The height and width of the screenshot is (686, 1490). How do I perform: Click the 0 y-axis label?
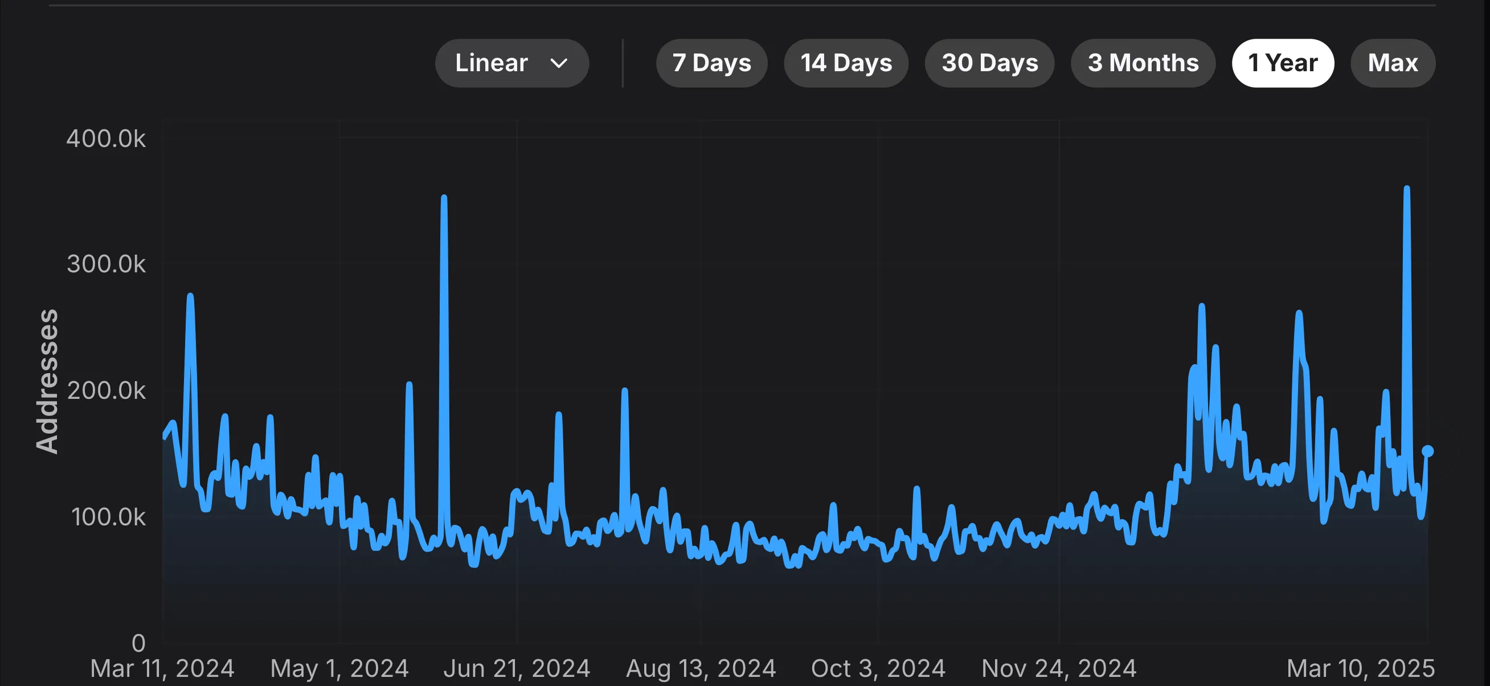138,643
